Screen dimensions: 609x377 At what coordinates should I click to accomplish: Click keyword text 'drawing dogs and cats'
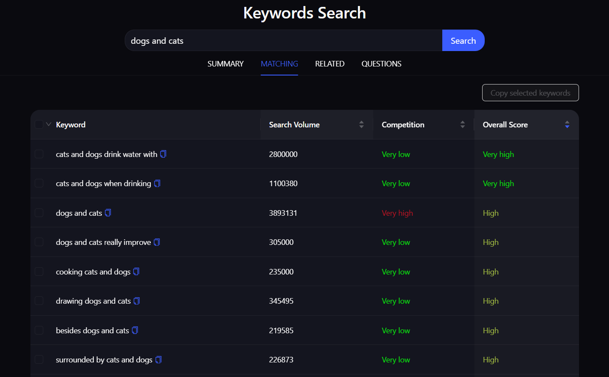tap(93, 301)
